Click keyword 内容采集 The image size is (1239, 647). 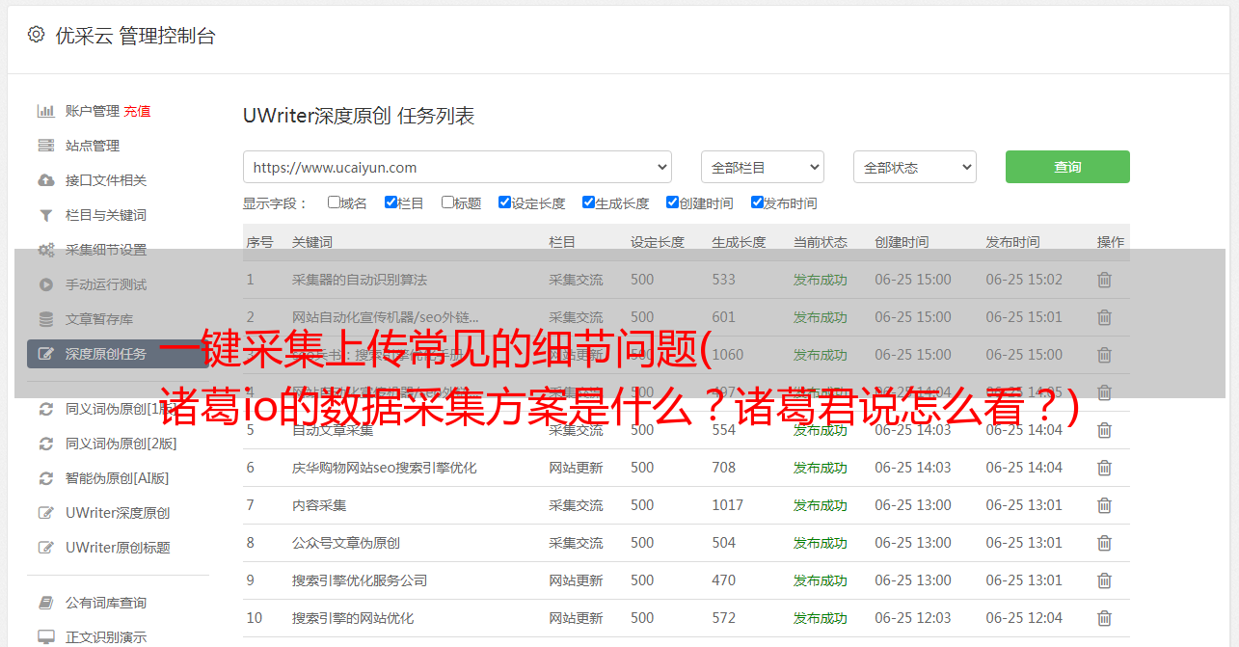(319, 505)
